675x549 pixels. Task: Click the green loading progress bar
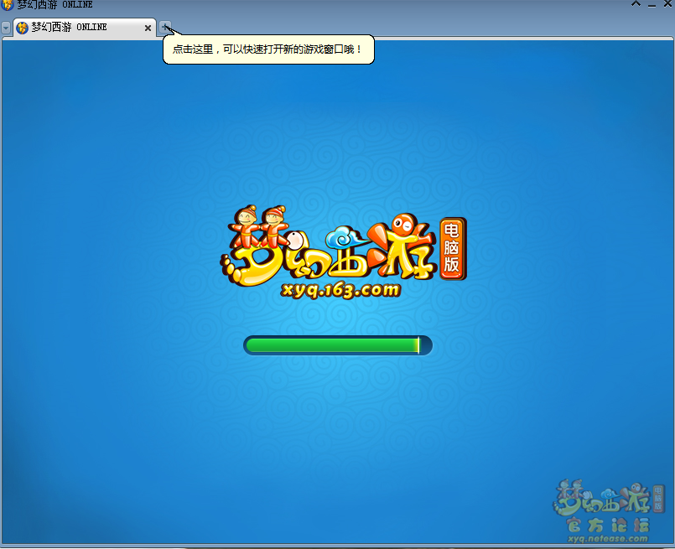(x=338, y=345)
